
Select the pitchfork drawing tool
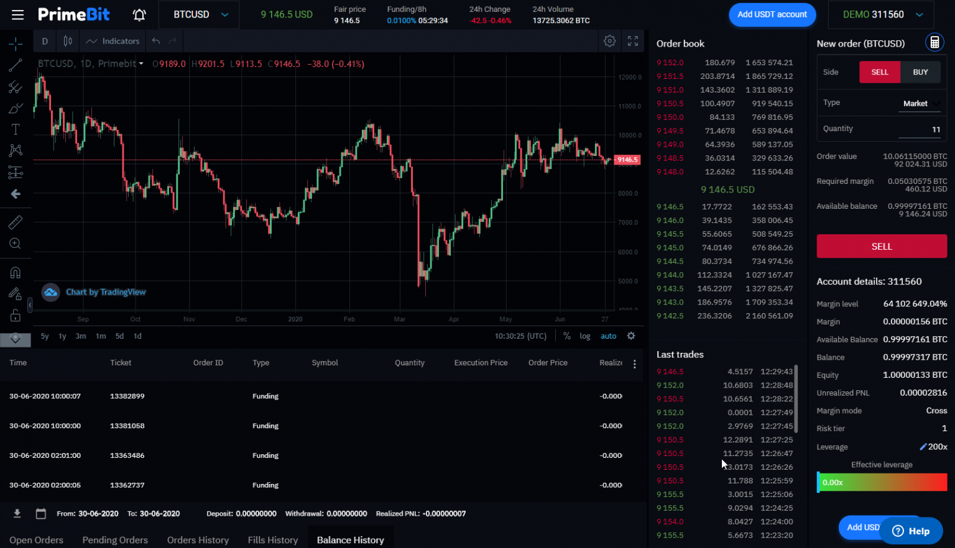[16, 87]
